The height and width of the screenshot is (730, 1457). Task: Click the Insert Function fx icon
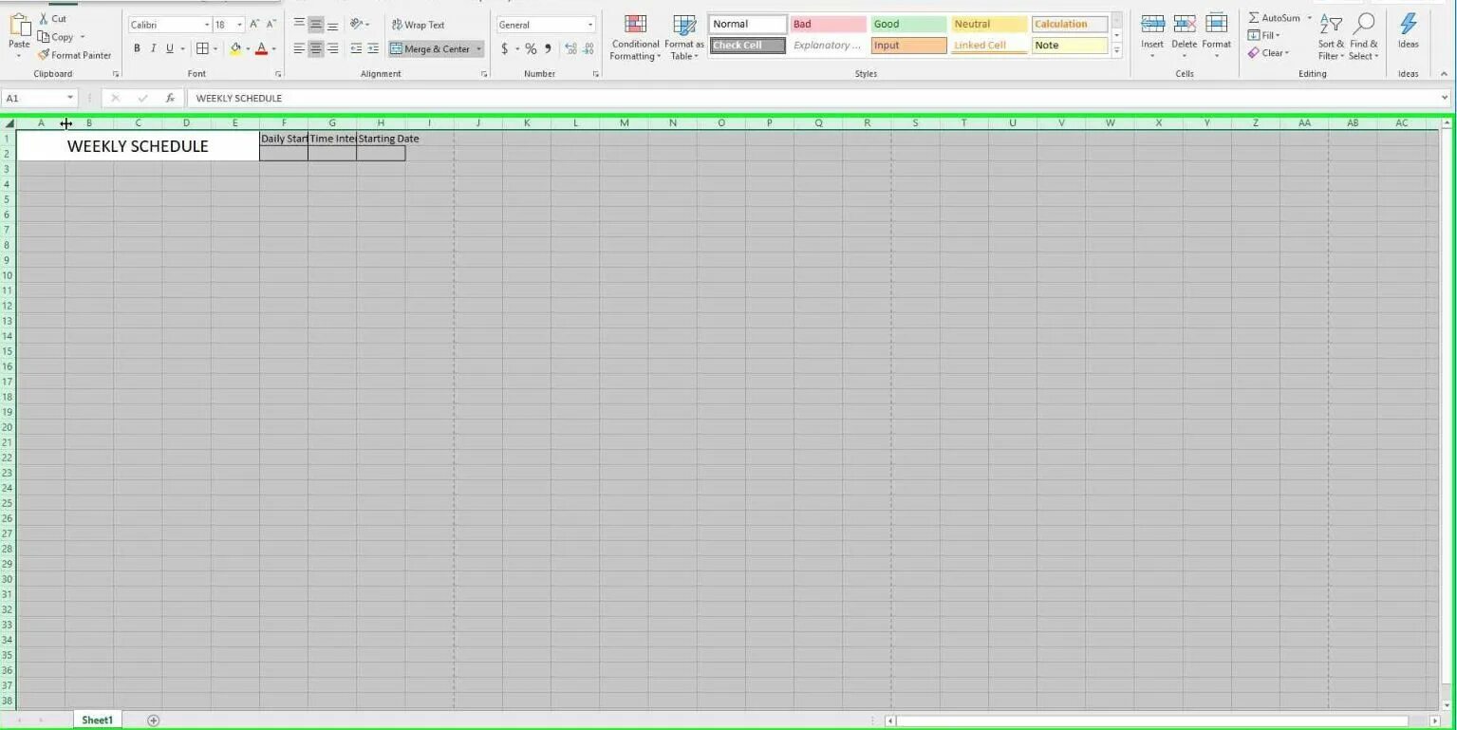click(x=170, y=98)
